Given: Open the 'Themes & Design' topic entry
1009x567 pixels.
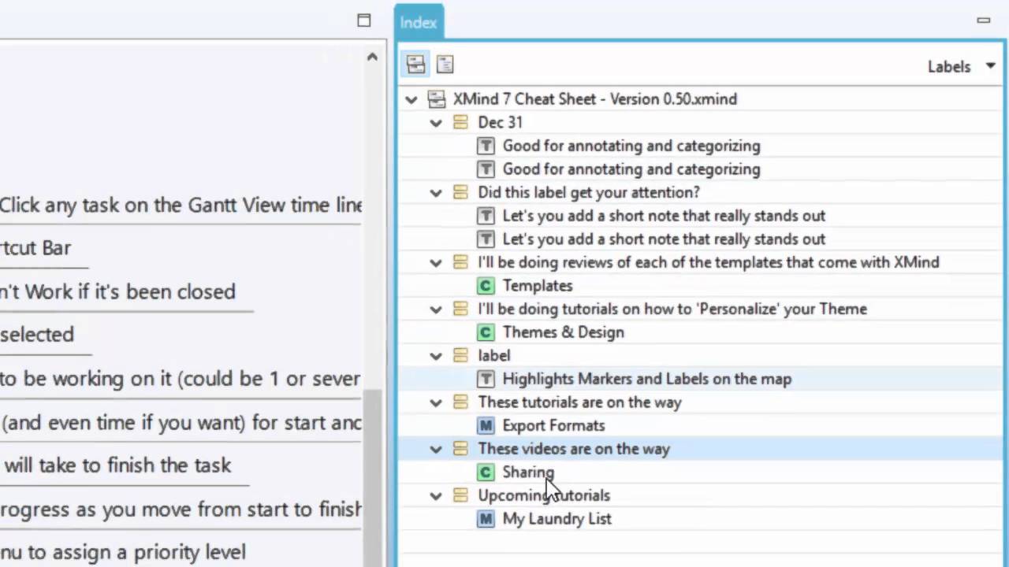Looking at the screenshot, I should (564, 332).
